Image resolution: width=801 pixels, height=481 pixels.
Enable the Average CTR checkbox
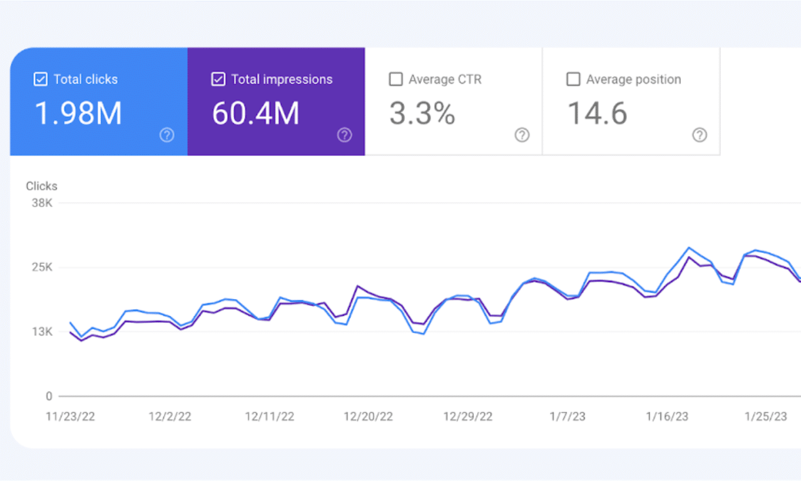click(x=395, y=79)
